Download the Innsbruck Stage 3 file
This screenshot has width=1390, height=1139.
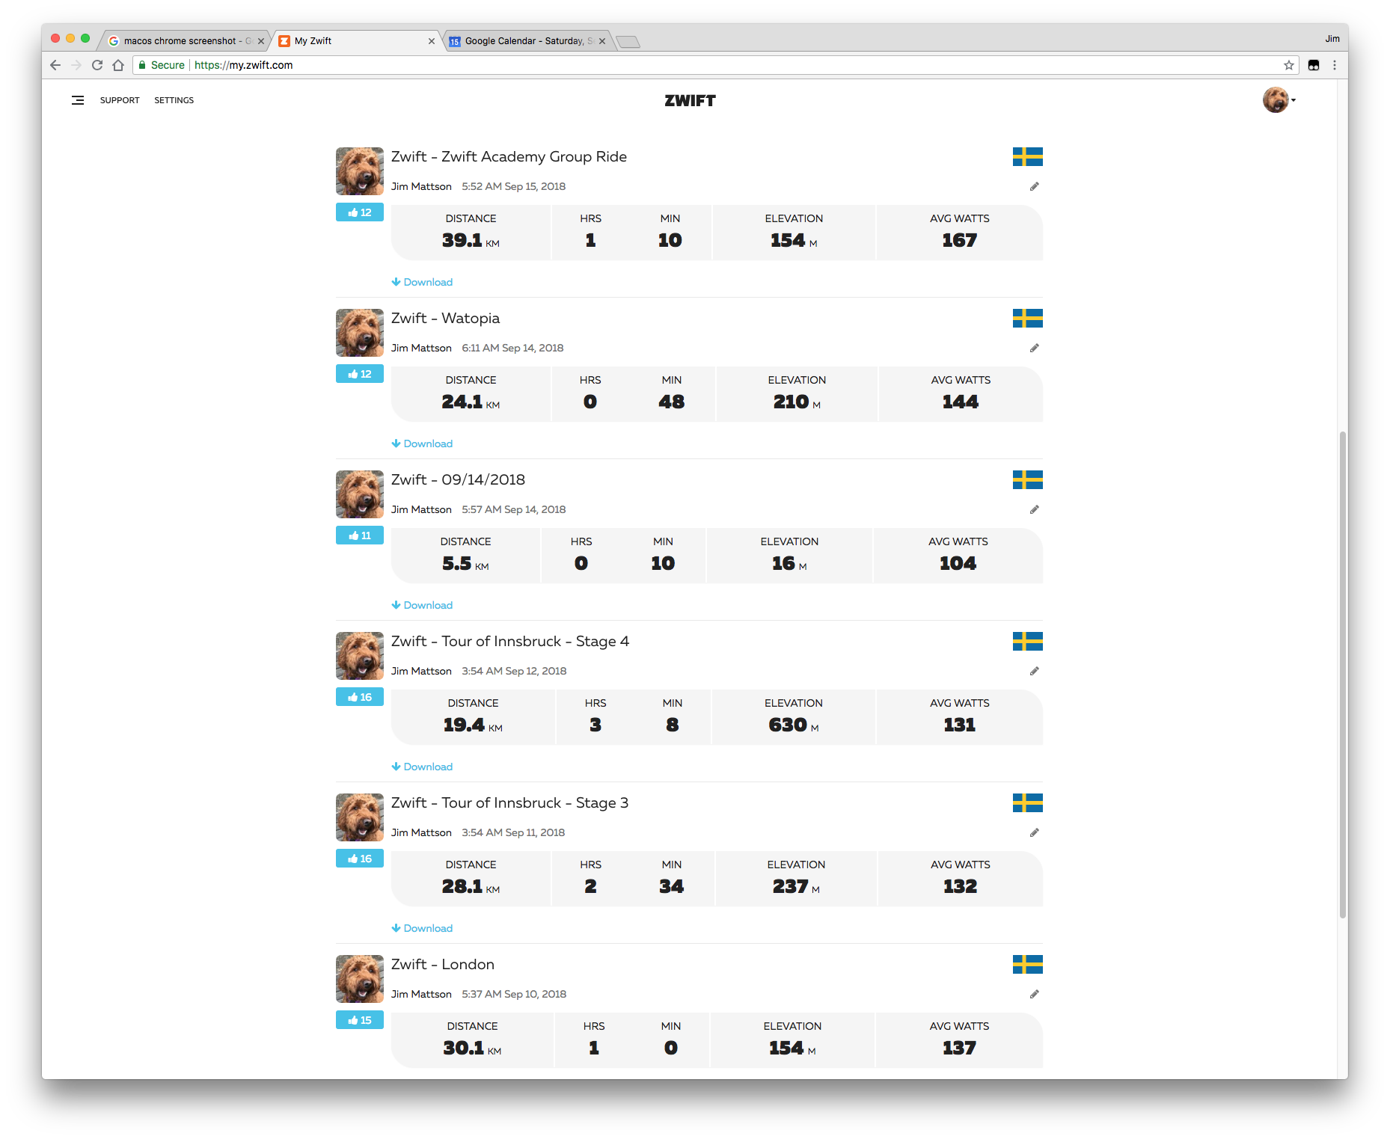click(422, 928)
